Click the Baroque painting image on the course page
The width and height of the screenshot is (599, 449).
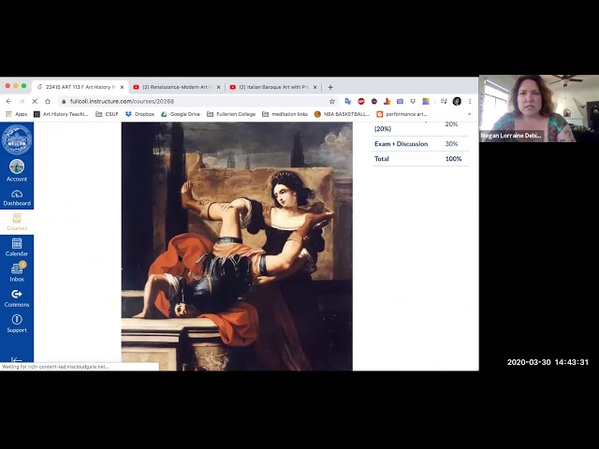237,246
